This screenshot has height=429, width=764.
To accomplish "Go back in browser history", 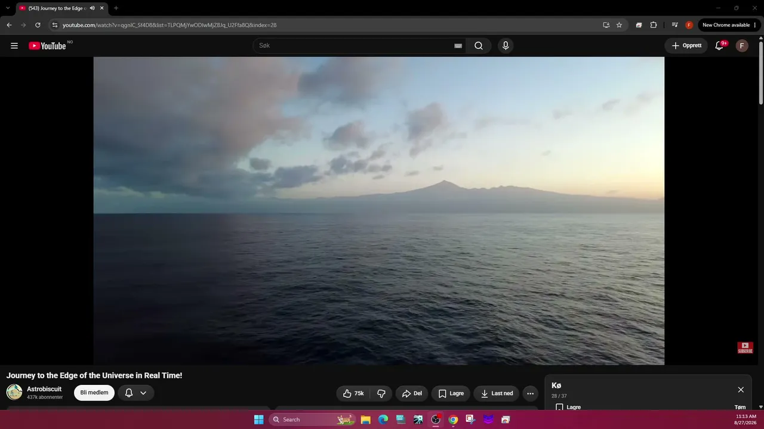I will [9, 25].
